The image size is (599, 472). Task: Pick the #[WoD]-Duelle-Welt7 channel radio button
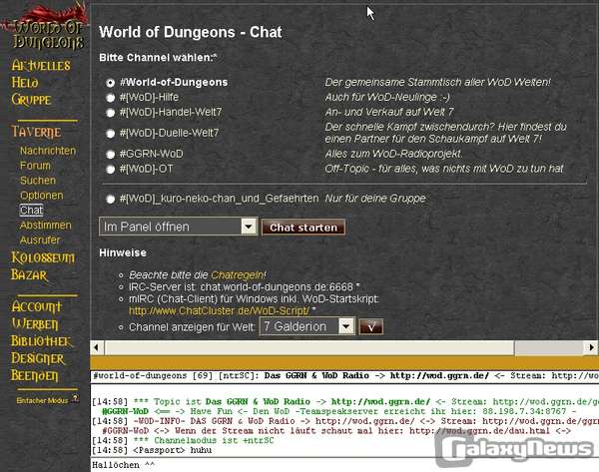(111, 134)
